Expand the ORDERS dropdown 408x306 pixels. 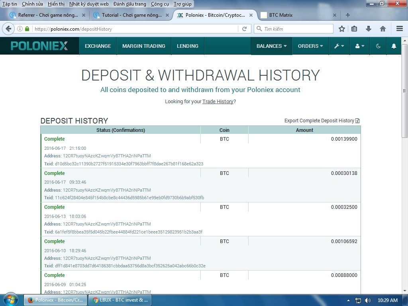coord(310,46)
